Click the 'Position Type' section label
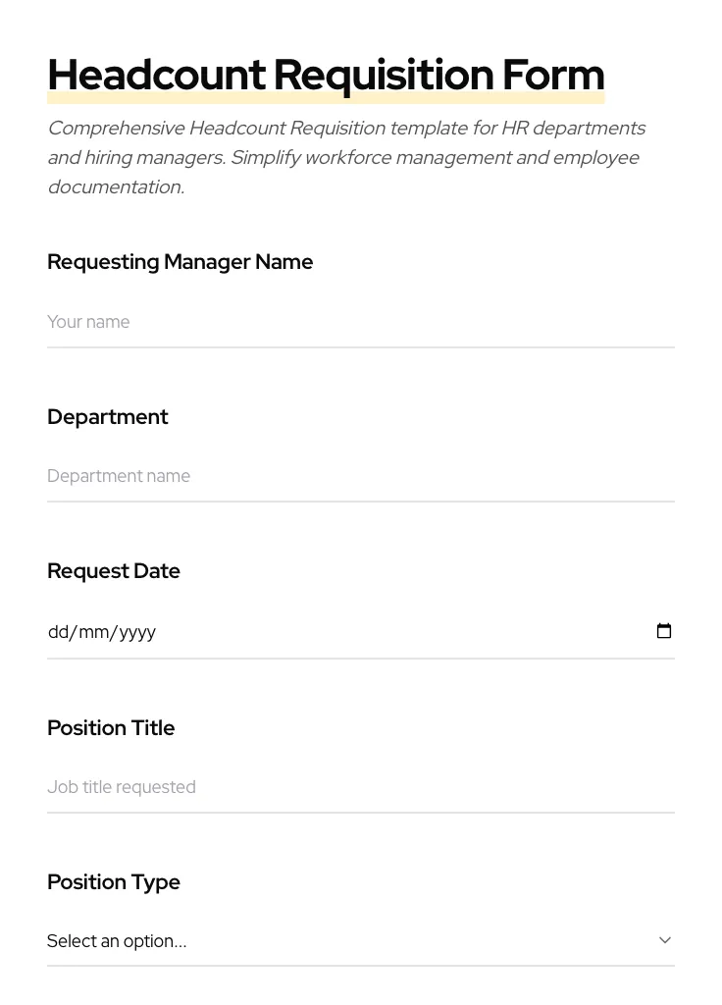The width and height of the screenshot is (722, 1005). [114, 881]
